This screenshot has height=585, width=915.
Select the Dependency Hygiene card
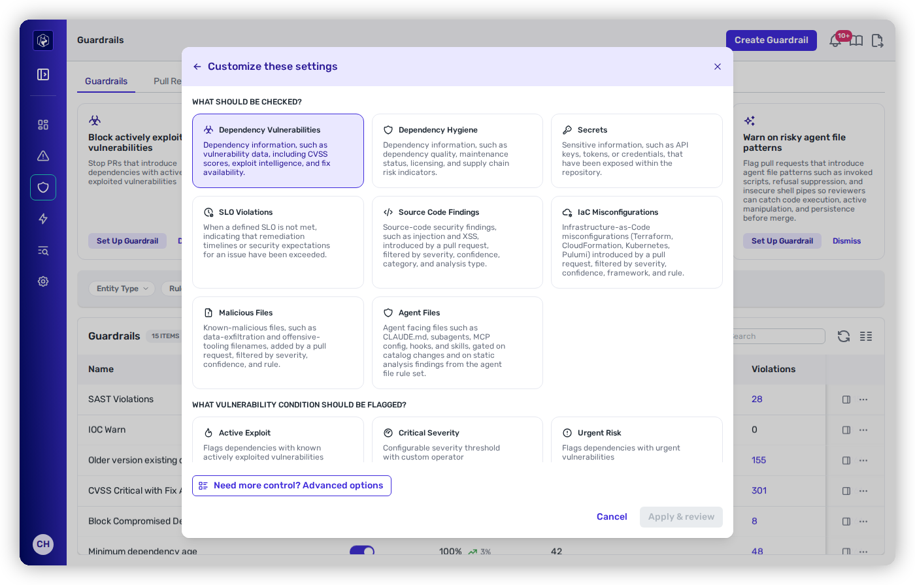pos(457,151)
